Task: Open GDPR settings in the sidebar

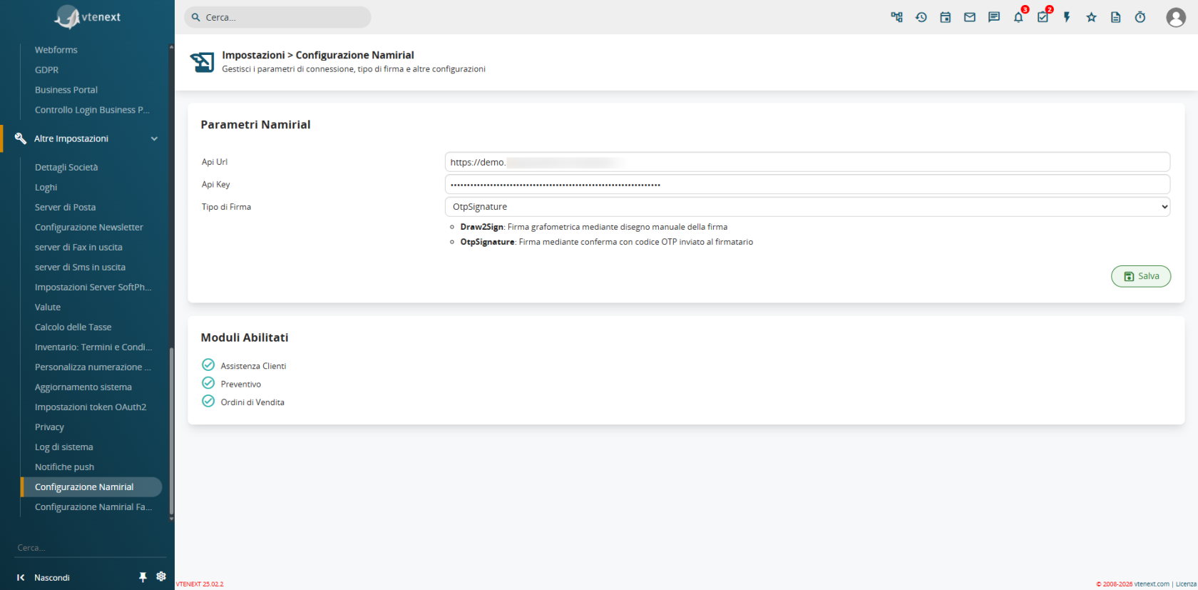Action: point(47,70)
